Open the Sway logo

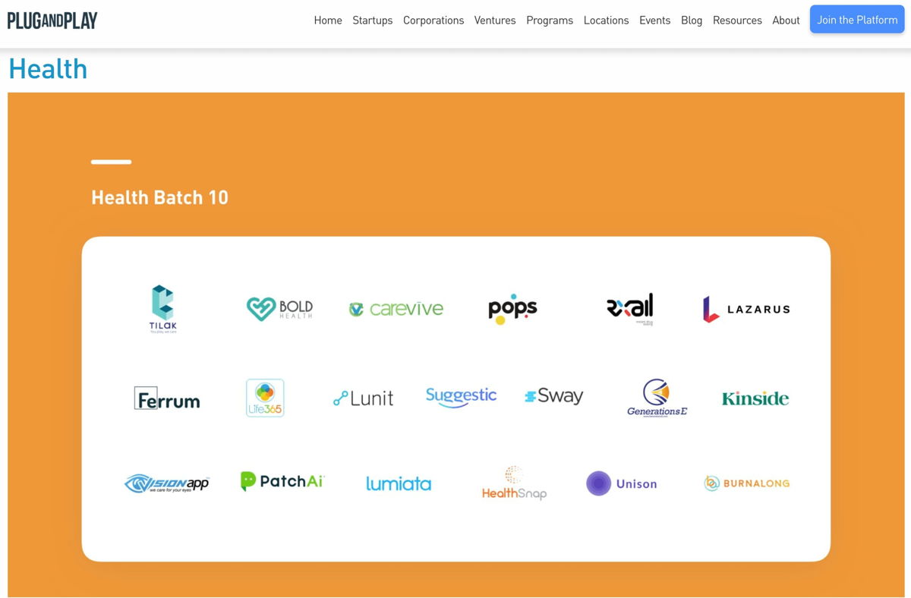pyautogui.click(x=554, y=396)
